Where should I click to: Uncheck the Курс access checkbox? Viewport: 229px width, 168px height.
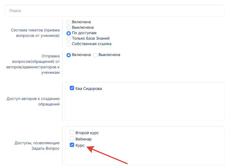coord(72,145)
